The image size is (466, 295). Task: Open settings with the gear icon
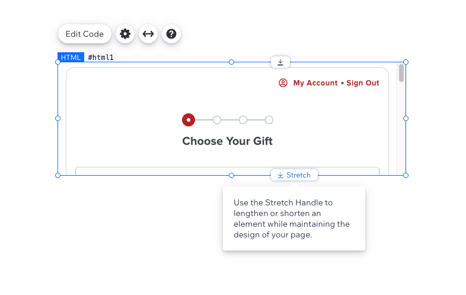coord(125,34)
